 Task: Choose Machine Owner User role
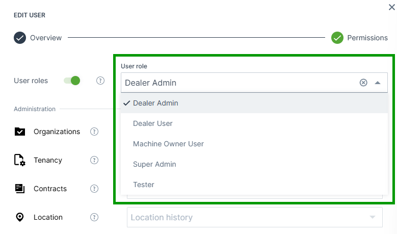168,144
